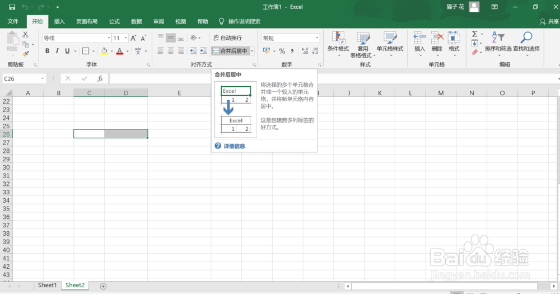
Task: Click the Save icon in title bar
Action: (12, 7)
